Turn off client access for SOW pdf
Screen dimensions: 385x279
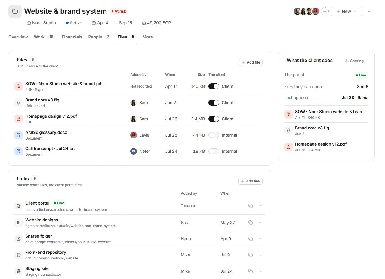[214, 86]
